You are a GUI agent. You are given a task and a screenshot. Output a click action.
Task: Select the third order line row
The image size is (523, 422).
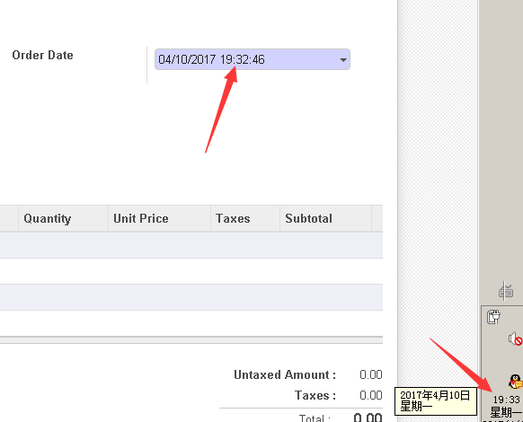pos(191,297)
